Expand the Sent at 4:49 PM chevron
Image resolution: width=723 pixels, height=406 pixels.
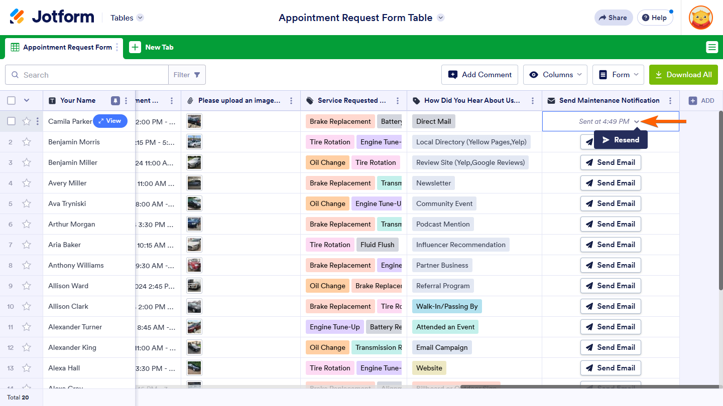(637, 122)
